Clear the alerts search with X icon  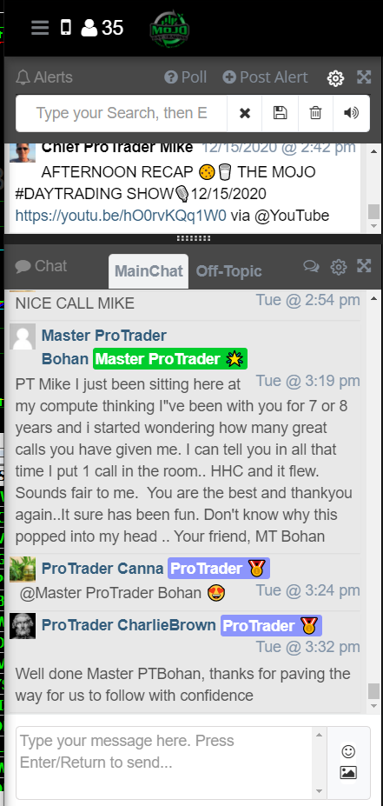[x=245, y=113]
